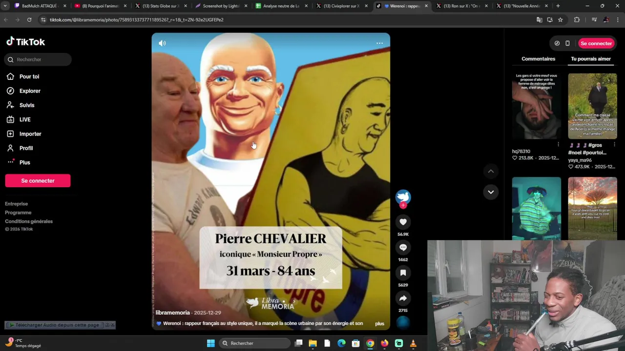
Task: Switch to Ron sur X tab
Action: coord(461,6)
